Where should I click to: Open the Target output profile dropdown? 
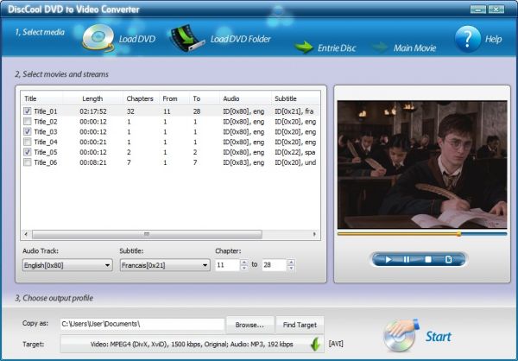[190, 344]
